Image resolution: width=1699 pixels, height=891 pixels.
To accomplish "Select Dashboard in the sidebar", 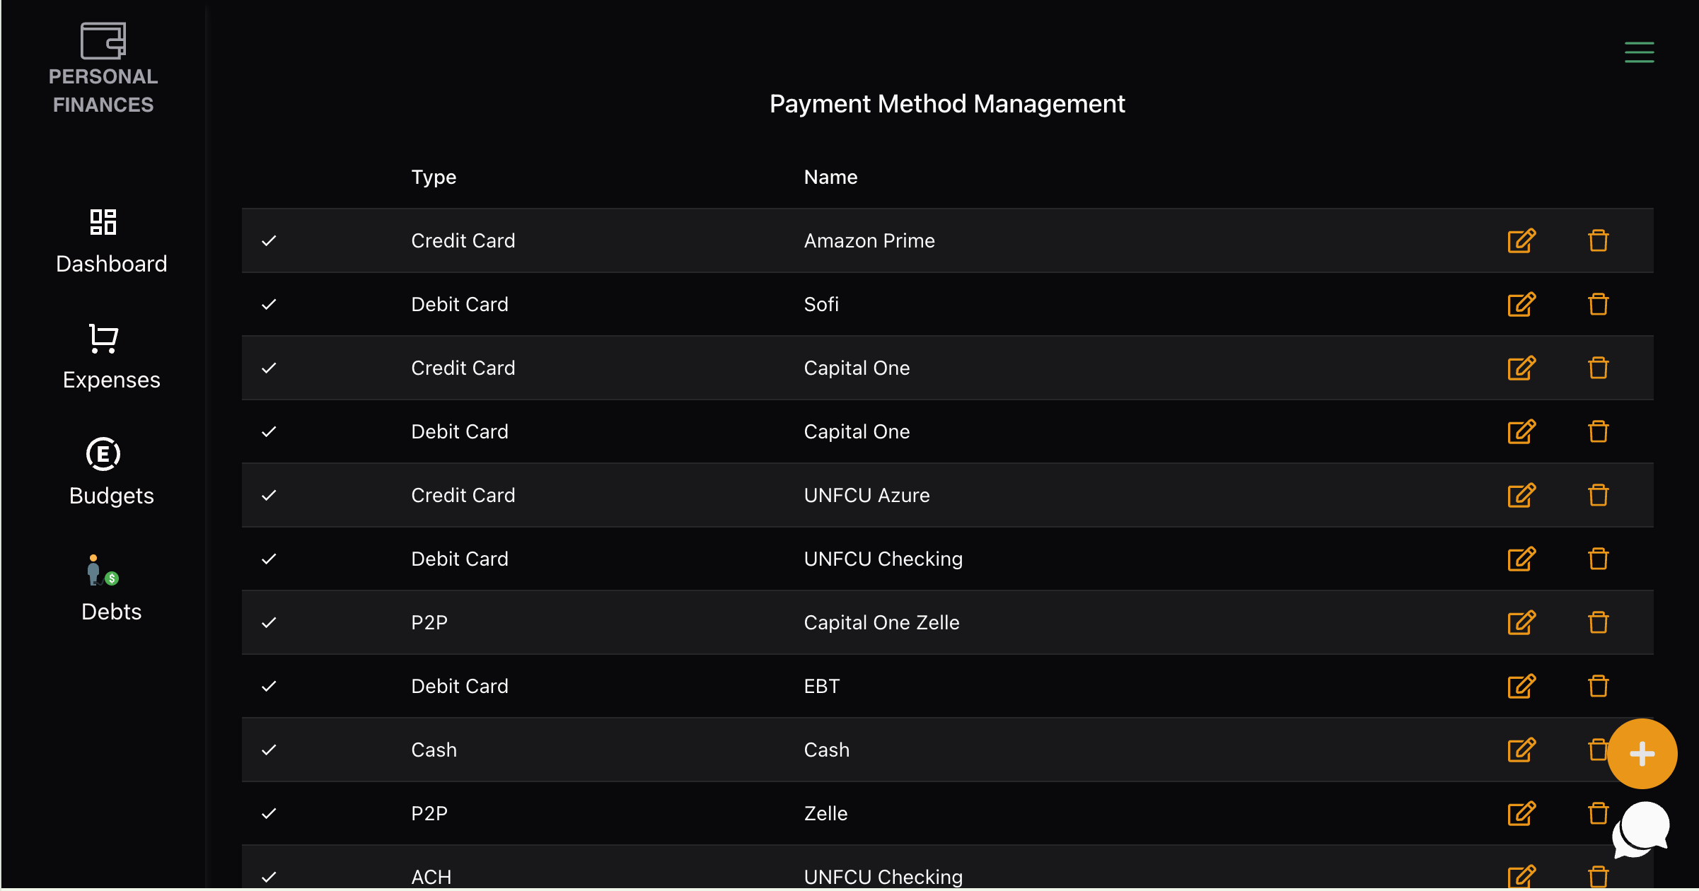I will (111, 263).
